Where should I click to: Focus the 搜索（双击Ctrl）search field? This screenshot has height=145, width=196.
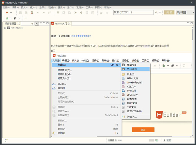(133, 12)
